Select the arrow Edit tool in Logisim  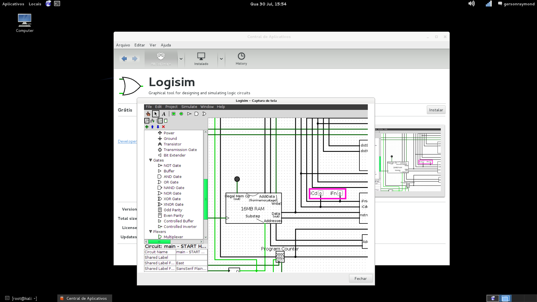coord(156,114)
